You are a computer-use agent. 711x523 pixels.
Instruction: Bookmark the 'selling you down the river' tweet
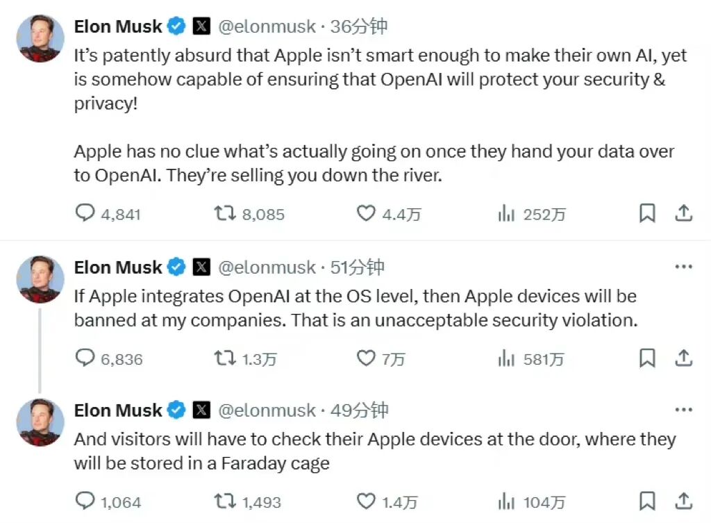[x=647, y=213]
